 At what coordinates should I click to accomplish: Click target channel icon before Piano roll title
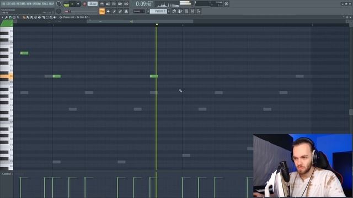click(x=61, y=17)
